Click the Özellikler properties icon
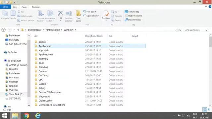 coord(106,14)
